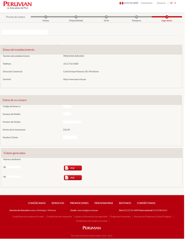Viewport: 185px width, 240px height.
Task: Download first ticket PDF
Action: pos(73,168)
